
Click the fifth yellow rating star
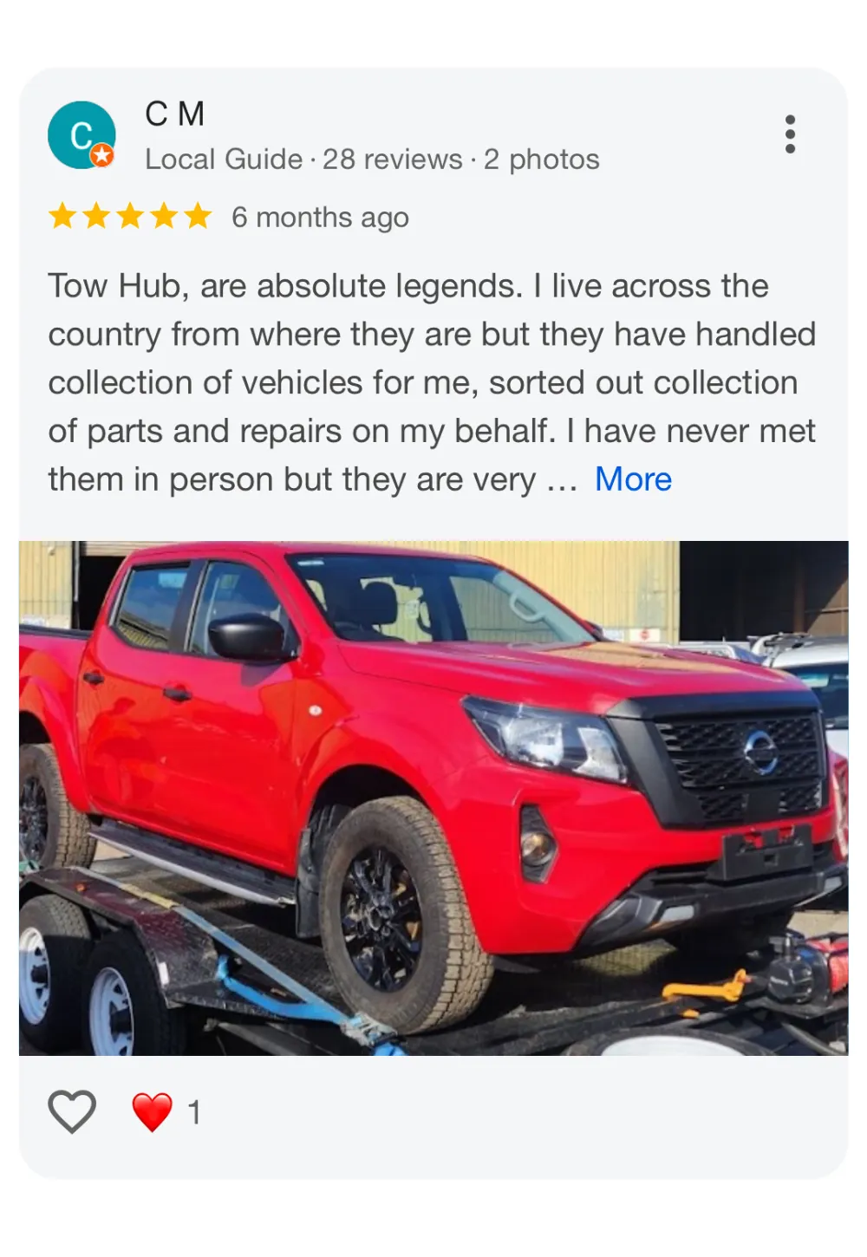[x=198, y=216]
